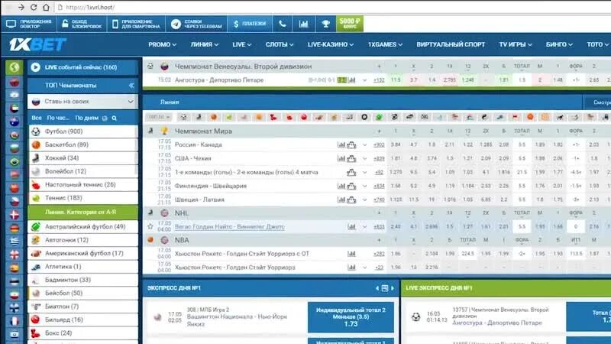Filter line by basketball icon
The height and width of the screenshot is (344, 611).
pos(214,117)
